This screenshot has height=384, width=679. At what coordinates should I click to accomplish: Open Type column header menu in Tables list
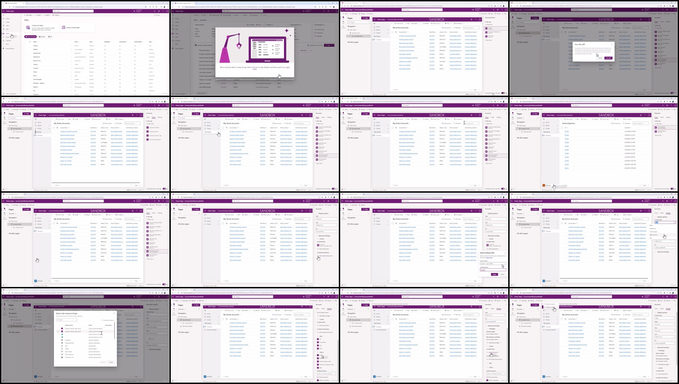click(91, 42)
